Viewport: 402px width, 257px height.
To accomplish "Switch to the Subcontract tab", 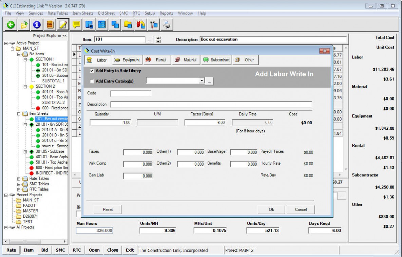I will tap(216, 60).
